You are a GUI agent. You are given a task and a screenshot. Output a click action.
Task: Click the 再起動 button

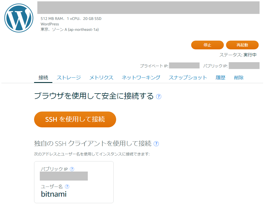pyautogui.click(x=242, y=45)
